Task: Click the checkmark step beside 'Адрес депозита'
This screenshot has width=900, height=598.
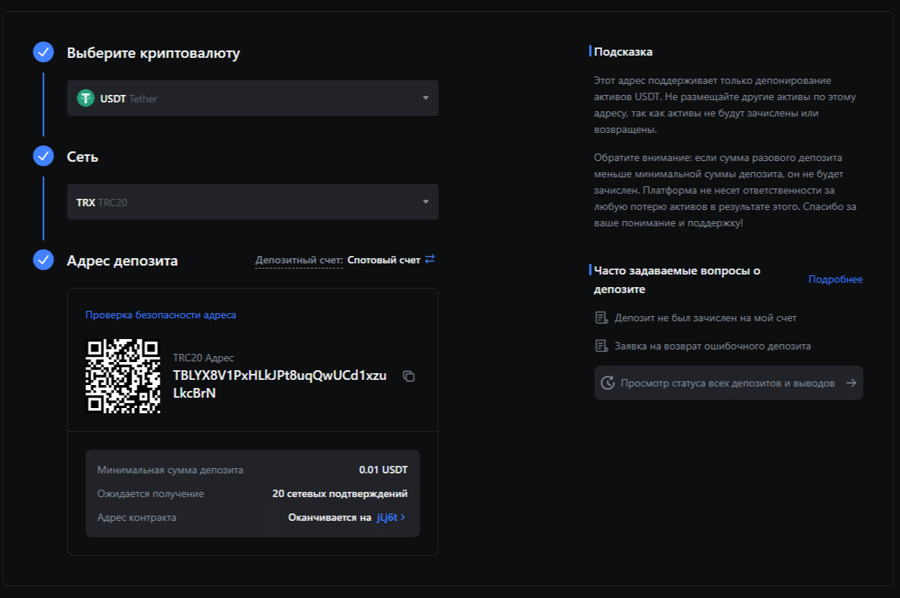Action: (x=44, y=260)
